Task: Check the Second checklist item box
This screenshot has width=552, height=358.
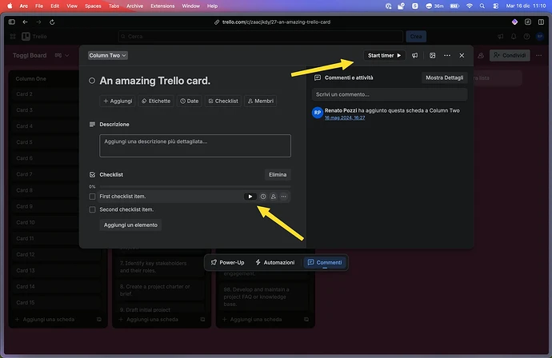Action: point(92,209)
